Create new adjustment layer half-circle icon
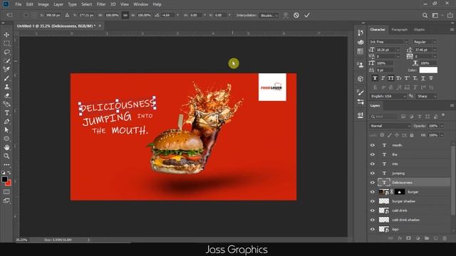456x256 pixels. (418, 238)
